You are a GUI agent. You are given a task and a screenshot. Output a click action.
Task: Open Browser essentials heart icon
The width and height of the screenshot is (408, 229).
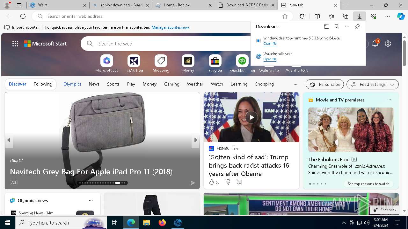tap(374, 16)
